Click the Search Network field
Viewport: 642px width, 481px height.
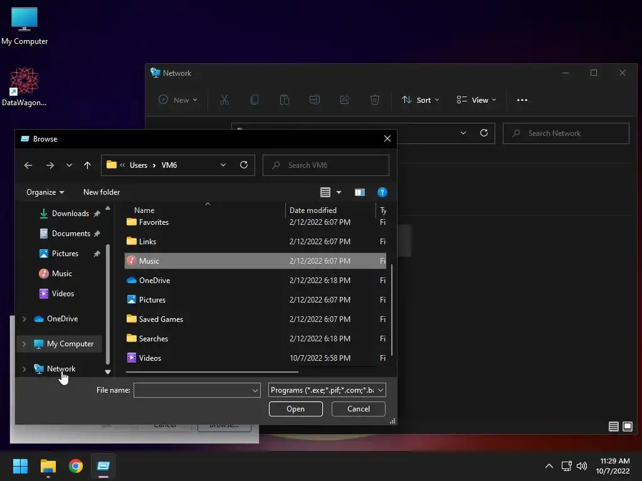pos(566,133)
